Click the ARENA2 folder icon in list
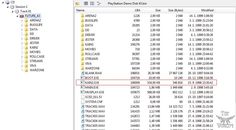The image size is (236, 130). point(82,16)
